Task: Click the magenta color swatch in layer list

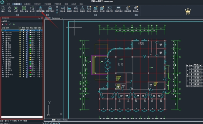Action: (30, 68)
